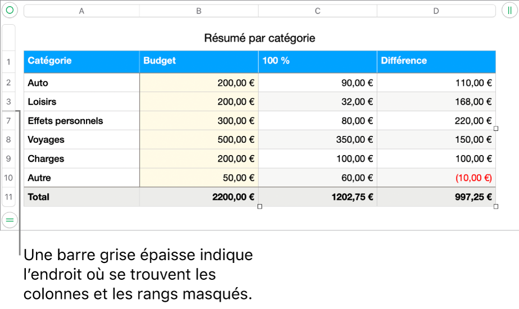Select column D header
Screen dimensions: 519x309
(x=436, y=11)
